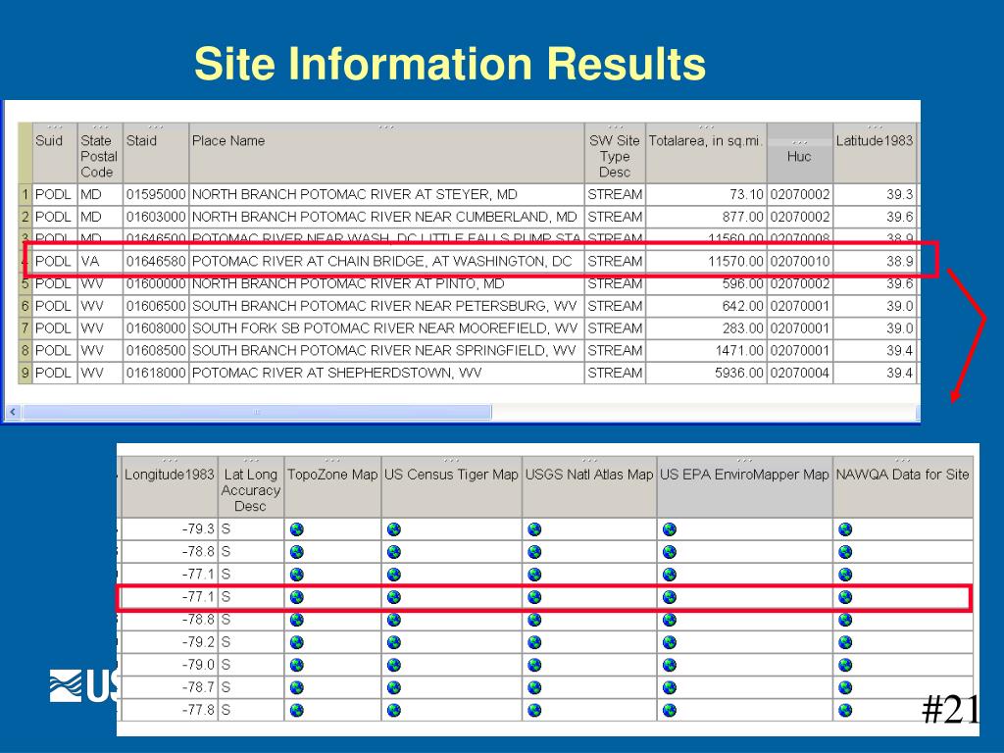Click Totalarea cell 5936.00
Viewport: 1004px width, 753px height.
coord(706,373)
